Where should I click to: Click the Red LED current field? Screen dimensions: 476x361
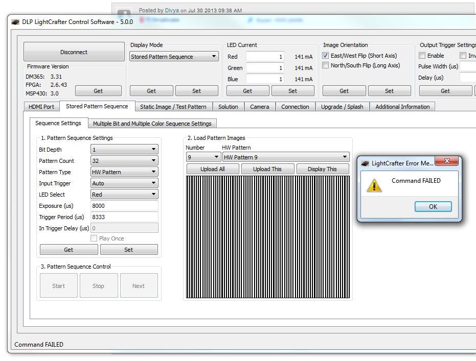(x=265, y=56)
